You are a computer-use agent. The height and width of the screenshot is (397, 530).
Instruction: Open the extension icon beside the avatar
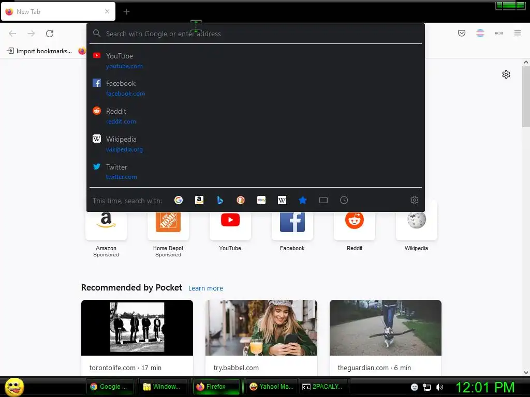tap(499, 33)
